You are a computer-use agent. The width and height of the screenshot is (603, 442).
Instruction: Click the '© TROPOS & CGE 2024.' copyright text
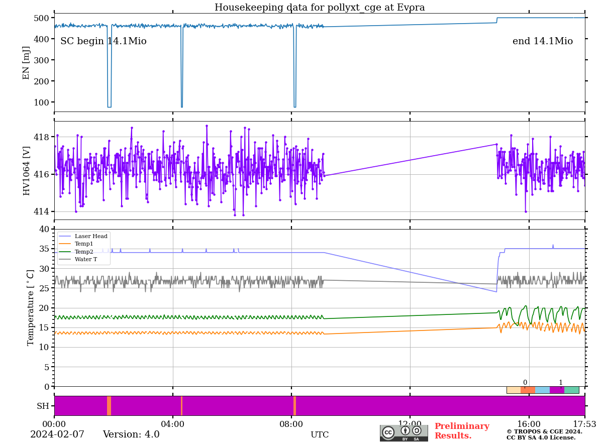tap(544, 431)
